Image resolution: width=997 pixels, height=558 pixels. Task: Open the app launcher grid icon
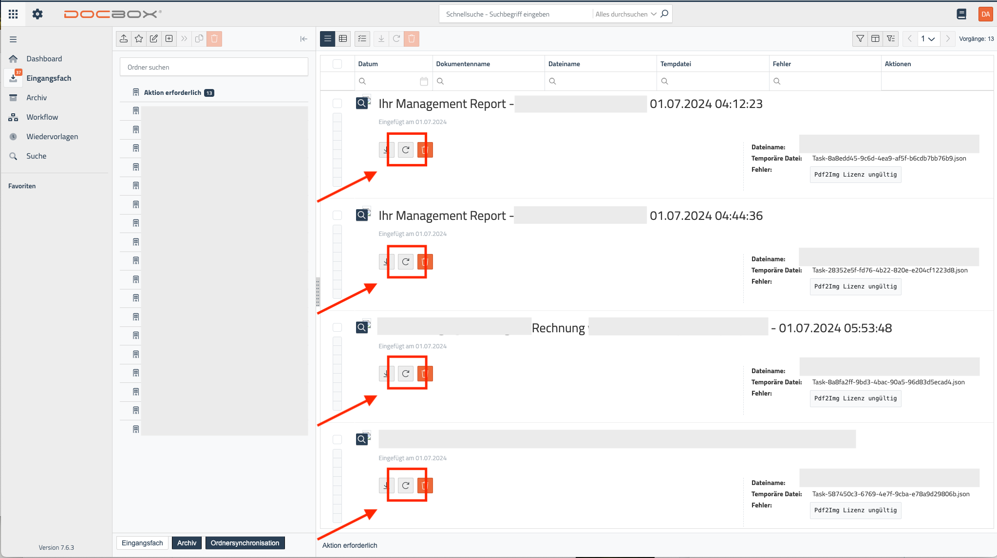pos(13,14)
